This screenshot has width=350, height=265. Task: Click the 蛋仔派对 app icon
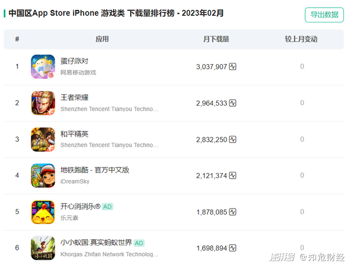43,67
